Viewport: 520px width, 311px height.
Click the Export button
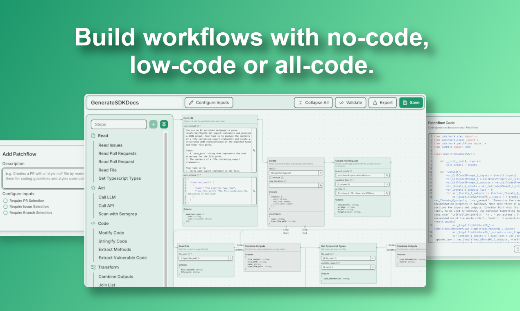382,103
